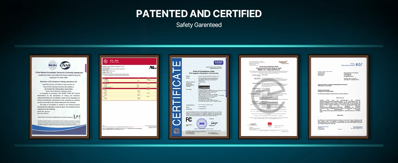Click the CNAS logo on first certificate

(x=65, y=65)
